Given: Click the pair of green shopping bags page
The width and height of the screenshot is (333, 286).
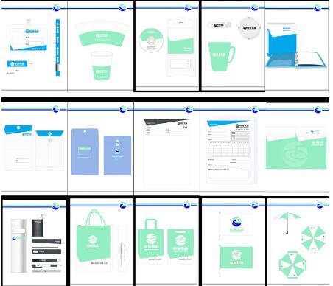Looking at the screenshot, I should (166, 242).
